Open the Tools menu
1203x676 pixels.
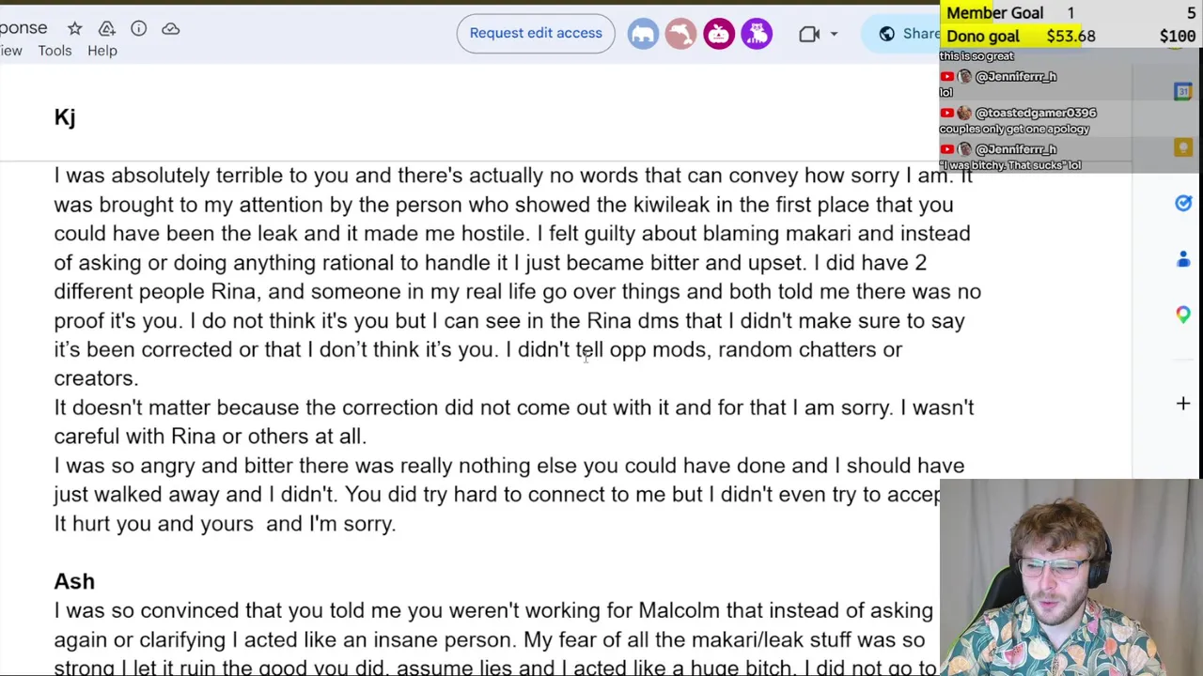[x=55, y=51]
